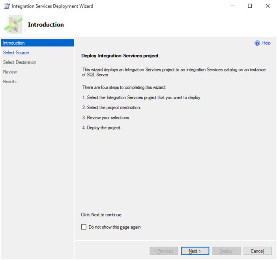Select Introduction step in sidebar
Screen dimensions: 277x260
point(37,43)
